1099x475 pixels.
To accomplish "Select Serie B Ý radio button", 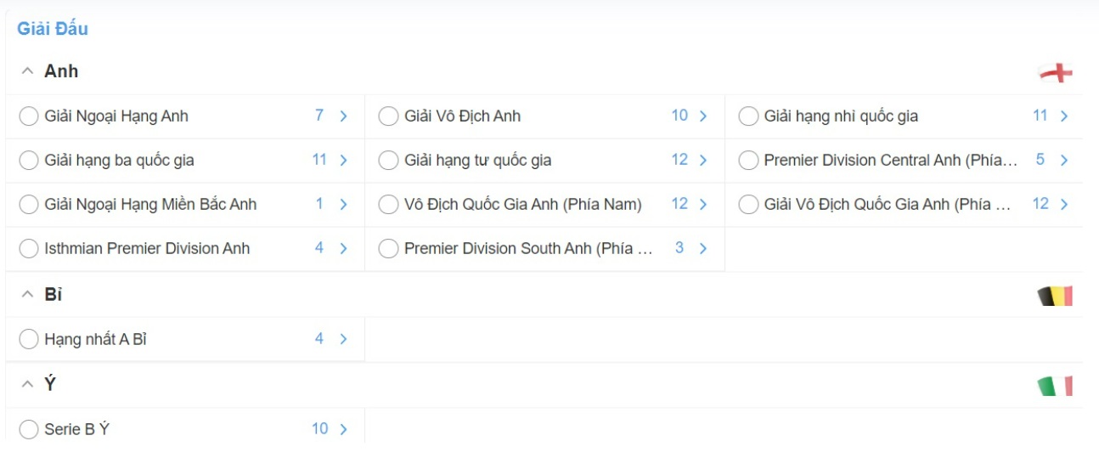I will tap(29, 430).
